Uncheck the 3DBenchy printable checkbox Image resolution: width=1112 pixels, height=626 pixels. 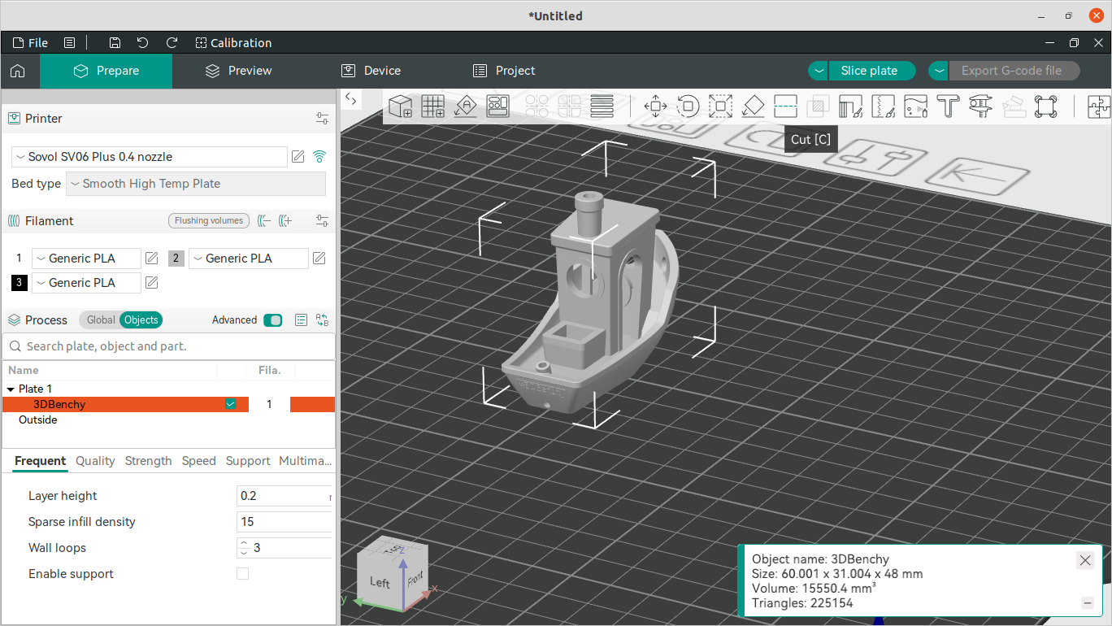tap(231, 404)
